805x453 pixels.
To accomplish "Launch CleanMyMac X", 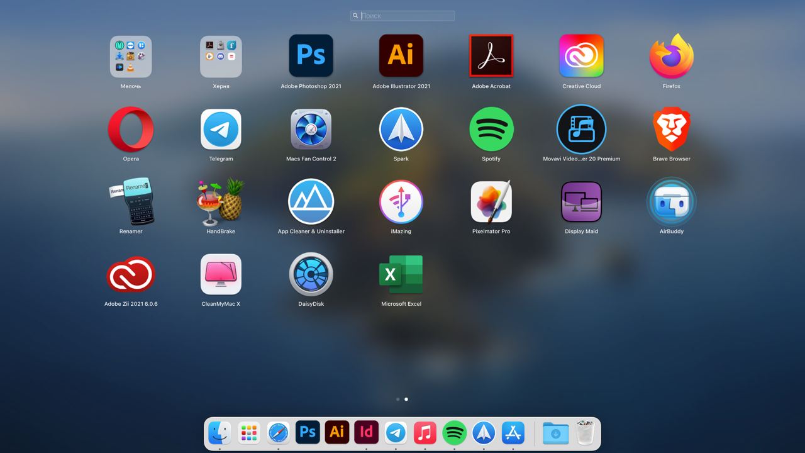I will click(221, 274).
